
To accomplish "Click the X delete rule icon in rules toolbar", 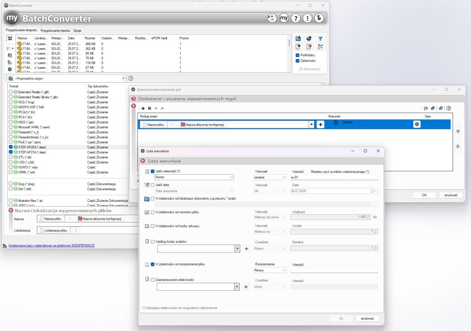I will coord(149,108).
